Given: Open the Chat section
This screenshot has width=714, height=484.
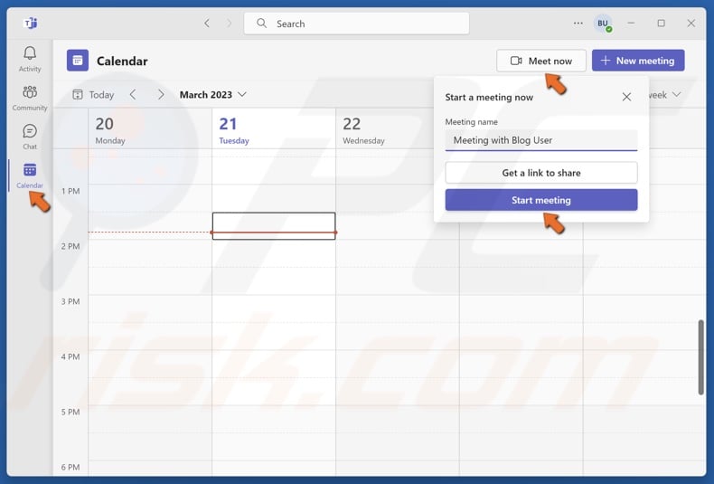Looking at the screenshot, I should click(30, 137).
